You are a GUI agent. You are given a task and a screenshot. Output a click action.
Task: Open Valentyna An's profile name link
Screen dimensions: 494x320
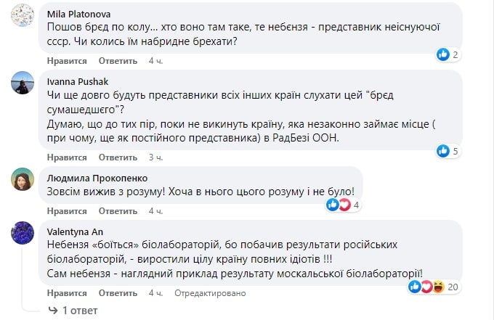click(x=69, y=231)
